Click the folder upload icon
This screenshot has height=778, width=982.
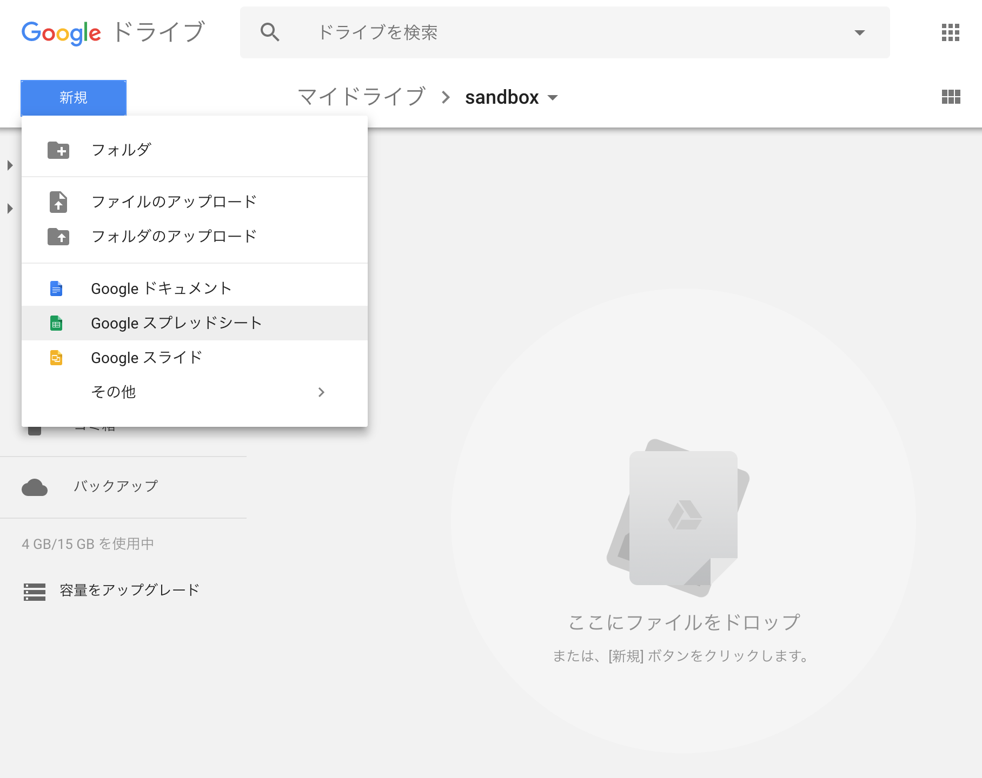coord(58,236)
